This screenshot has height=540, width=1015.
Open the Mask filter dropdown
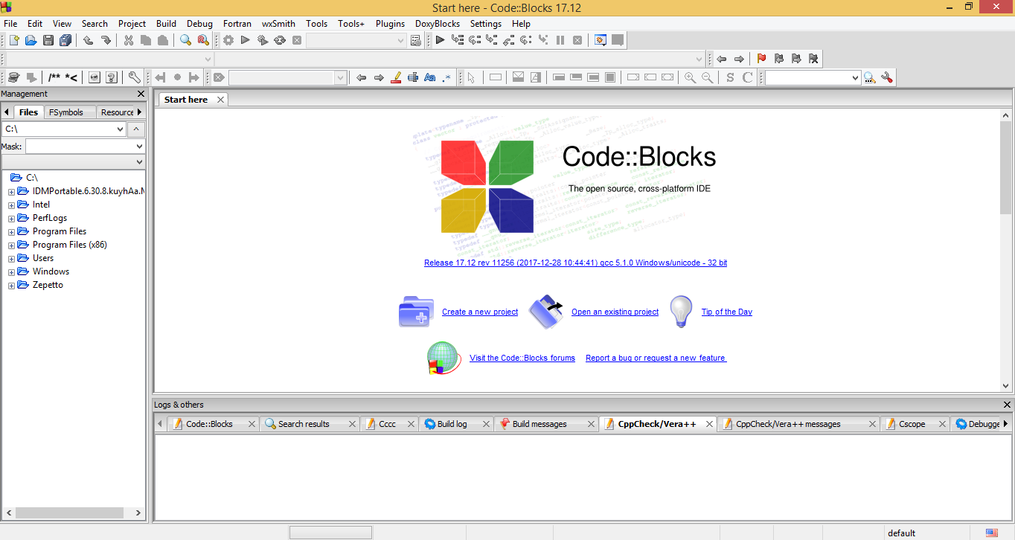click(x=140, y=147)
